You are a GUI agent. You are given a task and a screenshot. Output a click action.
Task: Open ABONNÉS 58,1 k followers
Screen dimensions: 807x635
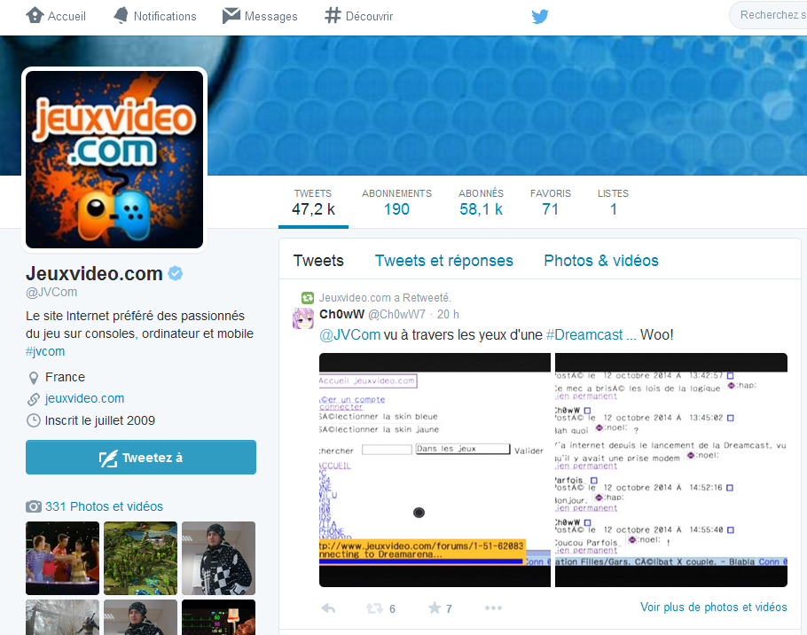point(482,201)
